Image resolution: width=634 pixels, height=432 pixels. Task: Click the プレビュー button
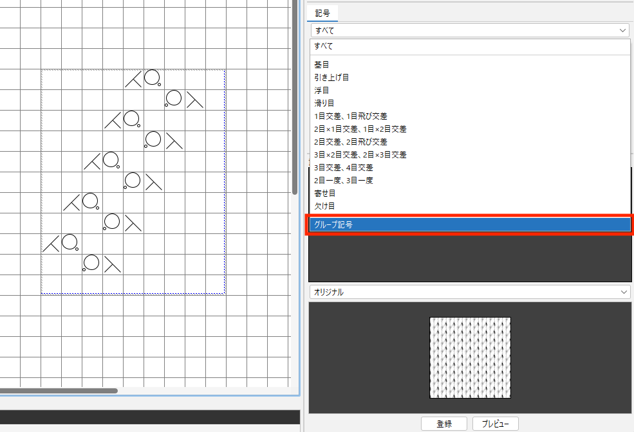[496, 424]
